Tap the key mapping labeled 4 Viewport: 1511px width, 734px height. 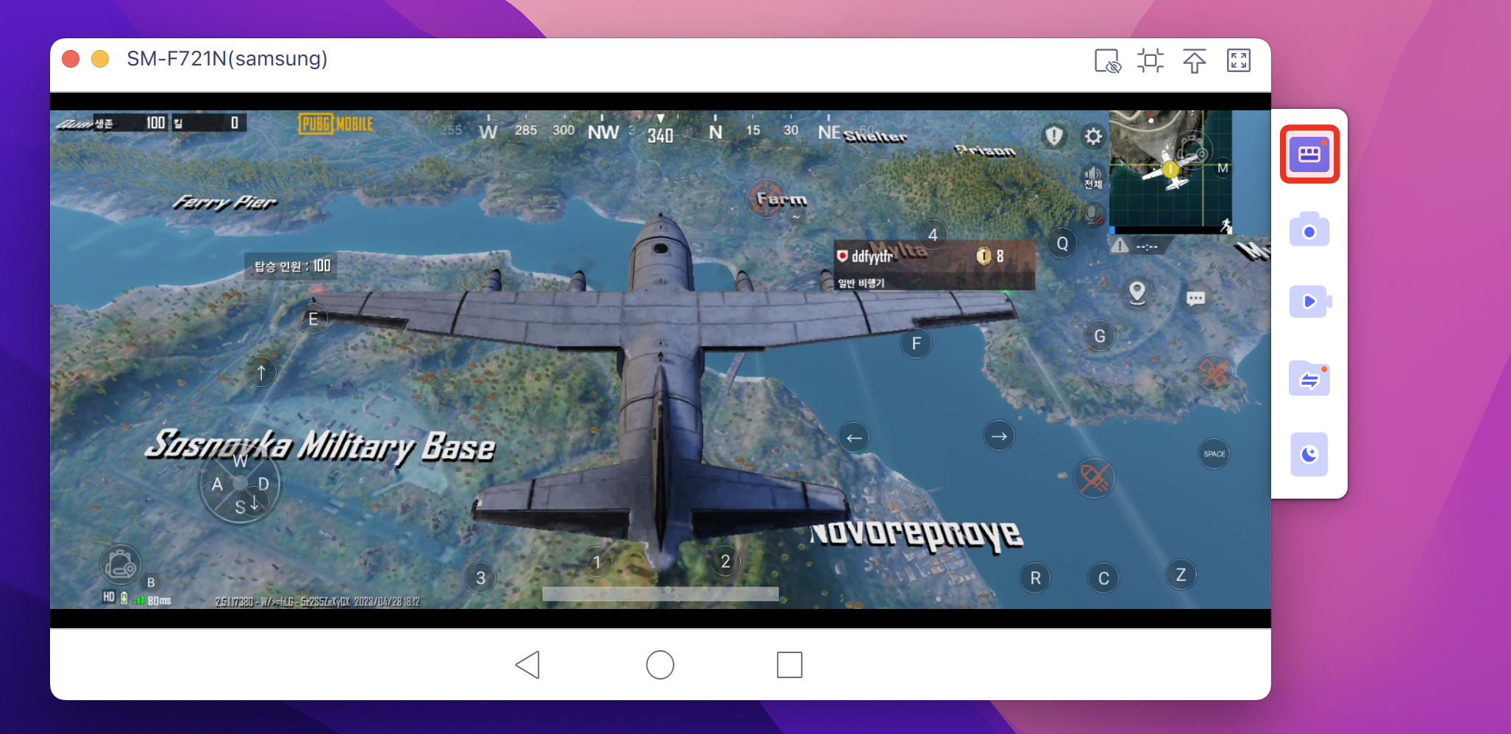pos(933,235)
